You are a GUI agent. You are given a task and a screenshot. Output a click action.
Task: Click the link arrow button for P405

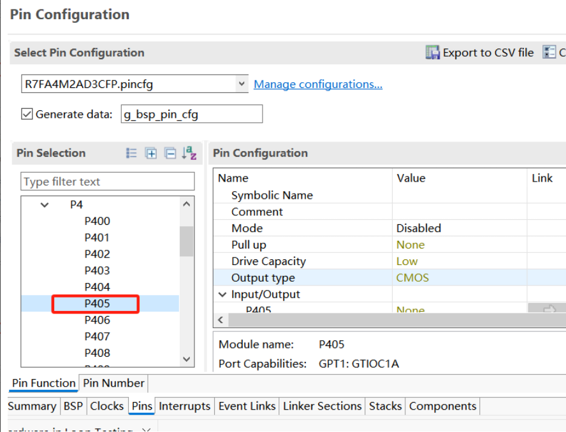coord(546,309)
